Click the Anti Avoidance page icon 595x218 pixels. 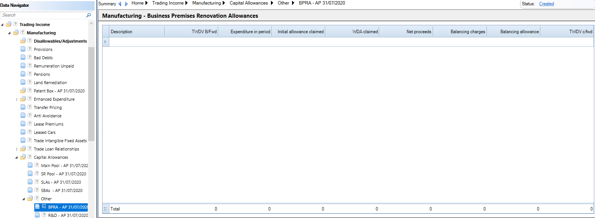click(23, 115)
